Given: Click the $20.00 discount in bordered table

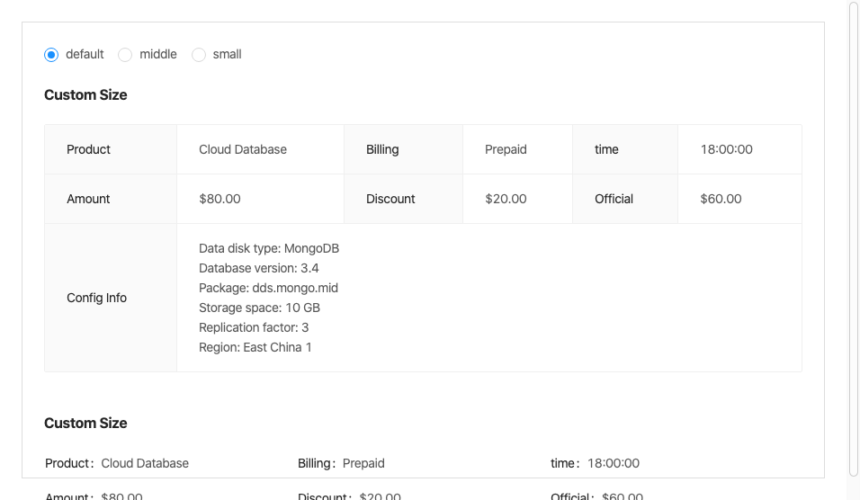Looking at the screenshot, I should [506, 199].
